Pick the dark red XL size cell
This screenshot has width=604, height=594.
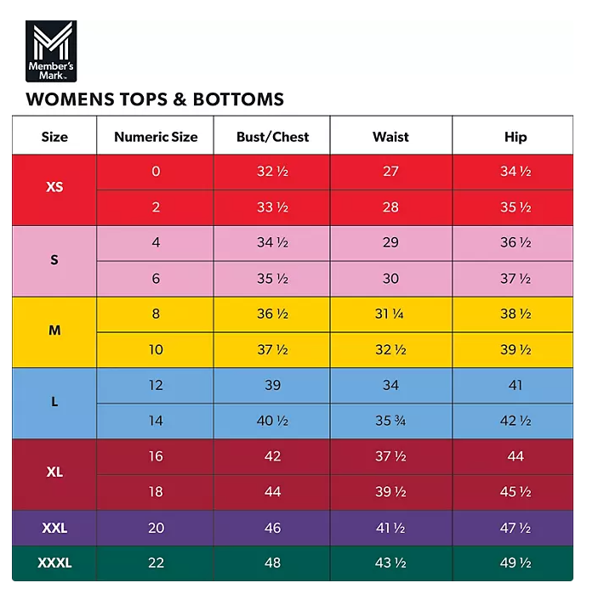pos(54,472)
